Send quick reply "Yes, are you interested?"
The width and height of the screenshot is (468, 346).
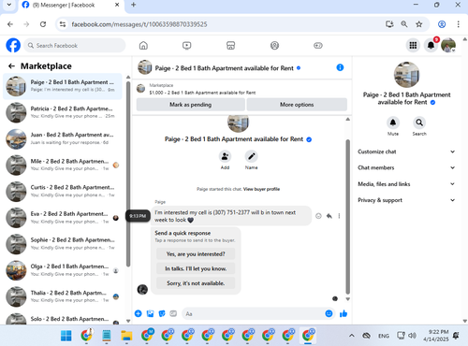click(196, 254)
